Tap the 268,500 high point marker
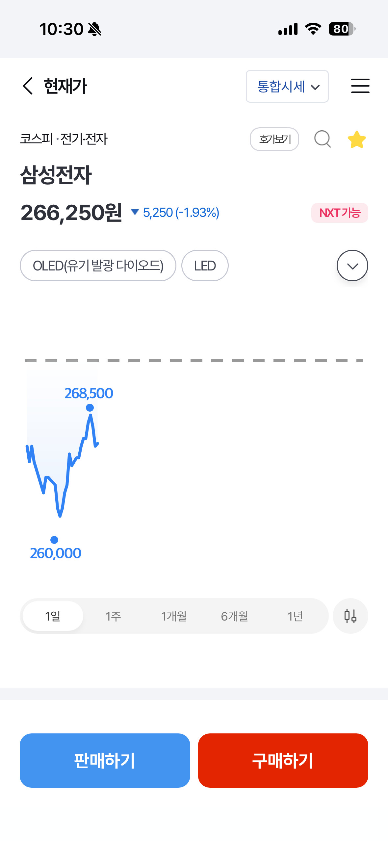This screenshot has width=388, height=841. [90, 408]
